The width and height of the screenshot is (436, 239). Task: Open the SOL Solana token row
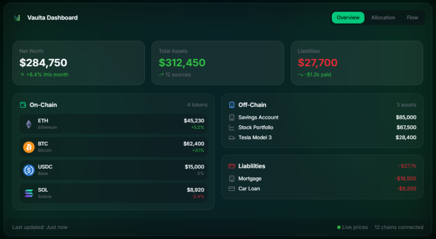click(114, 193)
